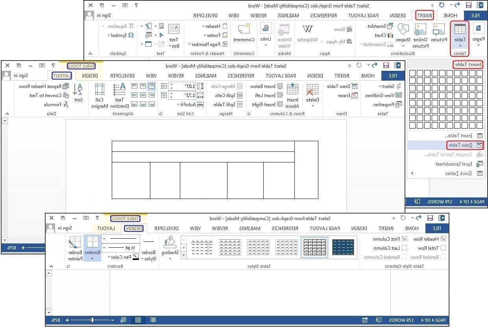Check the Total Row option

[x=443, y=248]
